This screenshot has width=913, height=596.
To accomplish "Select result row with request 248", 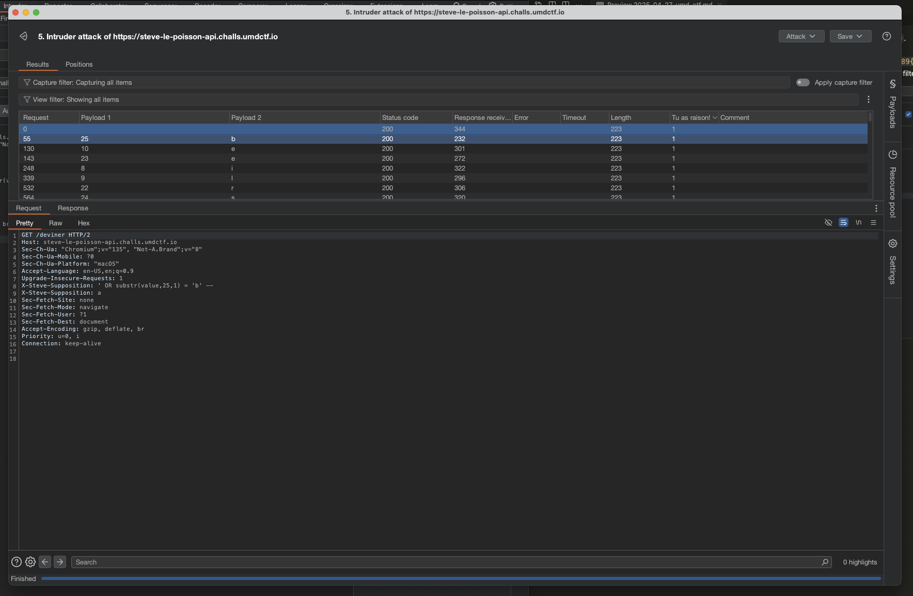I will tap(443, 169).
